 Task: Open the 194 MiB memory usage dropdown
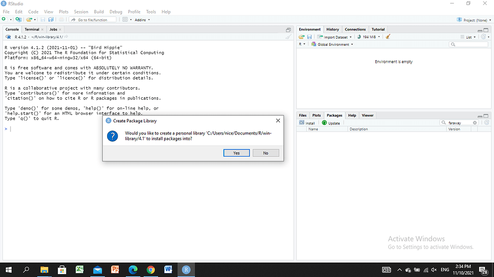(369, 37)
